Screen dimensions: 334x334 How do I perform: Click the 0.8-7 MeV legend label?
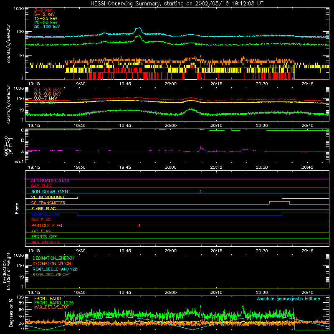(46, 98)
